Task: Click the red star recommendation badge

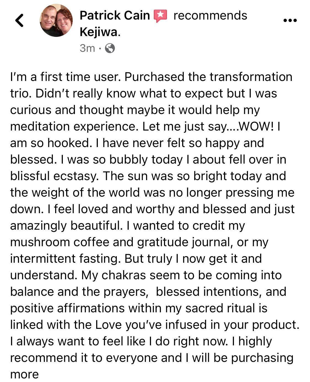Action: tap(160, 16)
